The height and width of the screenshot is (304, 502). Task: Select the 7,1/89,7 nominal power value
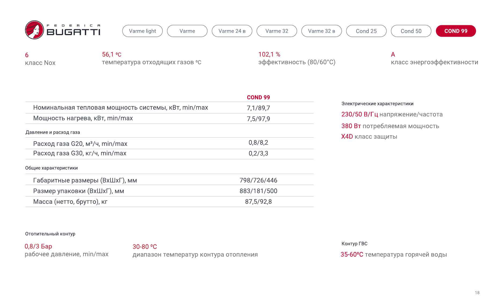258,108
